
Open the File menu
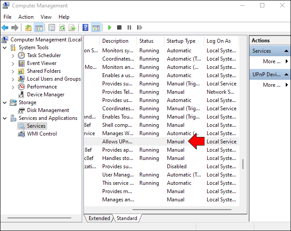pyautogui.click(x=7, y=17)
